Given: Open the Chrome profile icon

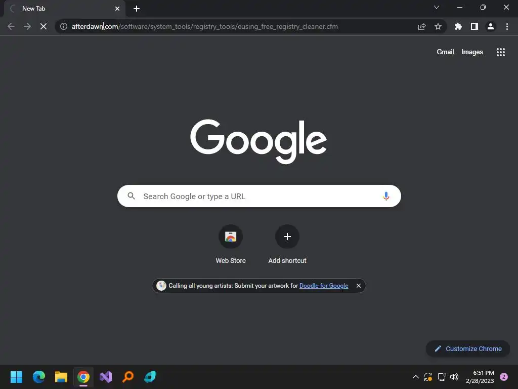Looking at the screenshot, I should 491,26.
